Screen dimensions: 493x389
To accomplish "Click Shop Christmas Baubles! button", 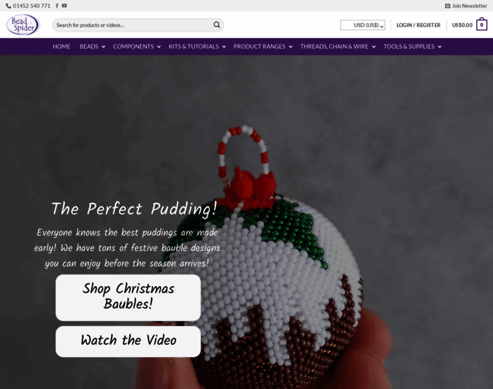I will pos(128,298).
